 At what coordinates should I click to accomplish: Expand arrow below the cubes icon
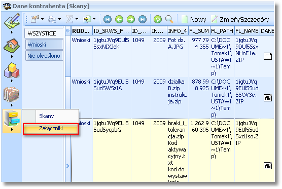coord(12,81)
